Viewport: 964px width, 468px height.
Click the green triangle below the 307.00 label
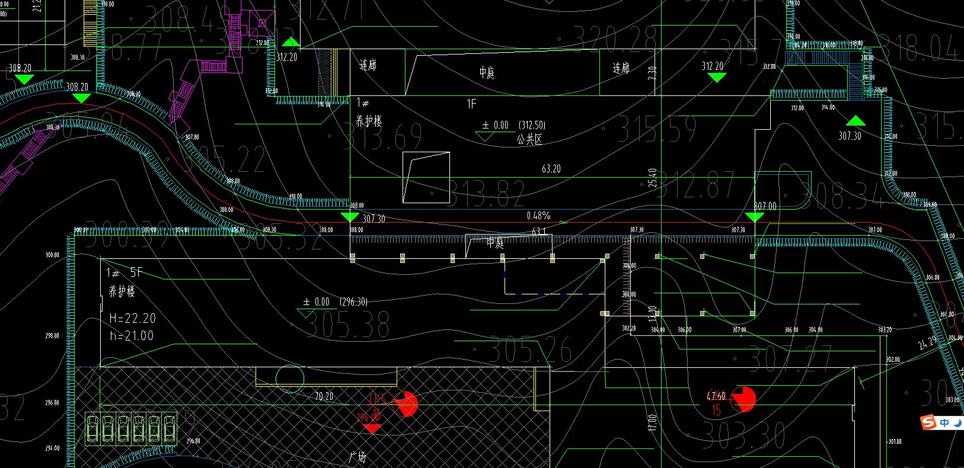tap(754, 217)
